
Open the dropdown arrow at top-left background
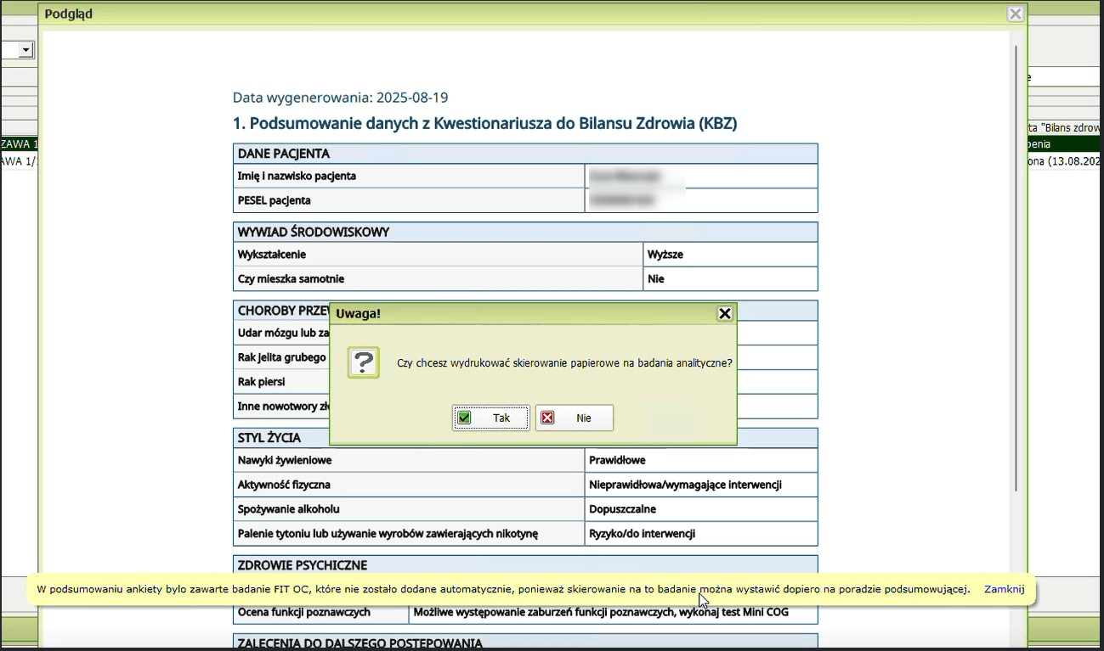[x=25, y=50]
